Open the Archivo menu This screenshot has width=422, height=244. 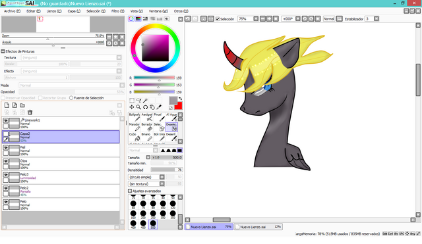point(12,11)
